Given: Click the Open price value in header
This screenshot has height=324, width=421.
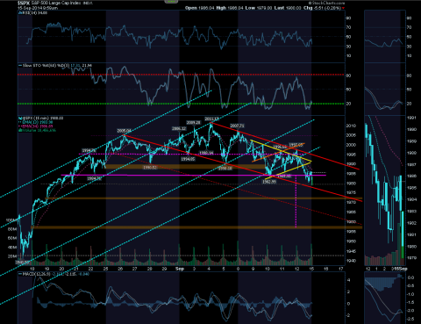Looking at the screenshot, I should point(206,8).
